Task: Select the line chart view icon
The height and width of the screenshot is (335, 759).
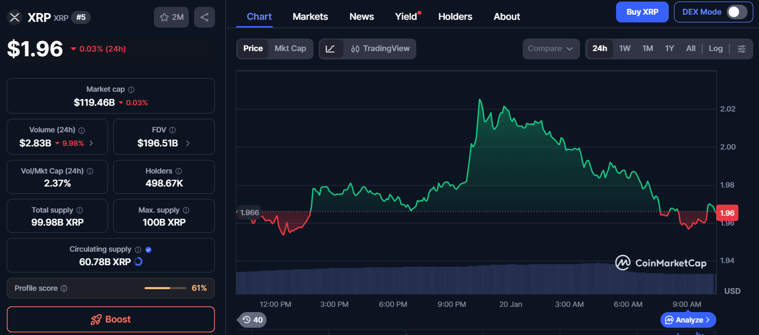Action: 330,48
